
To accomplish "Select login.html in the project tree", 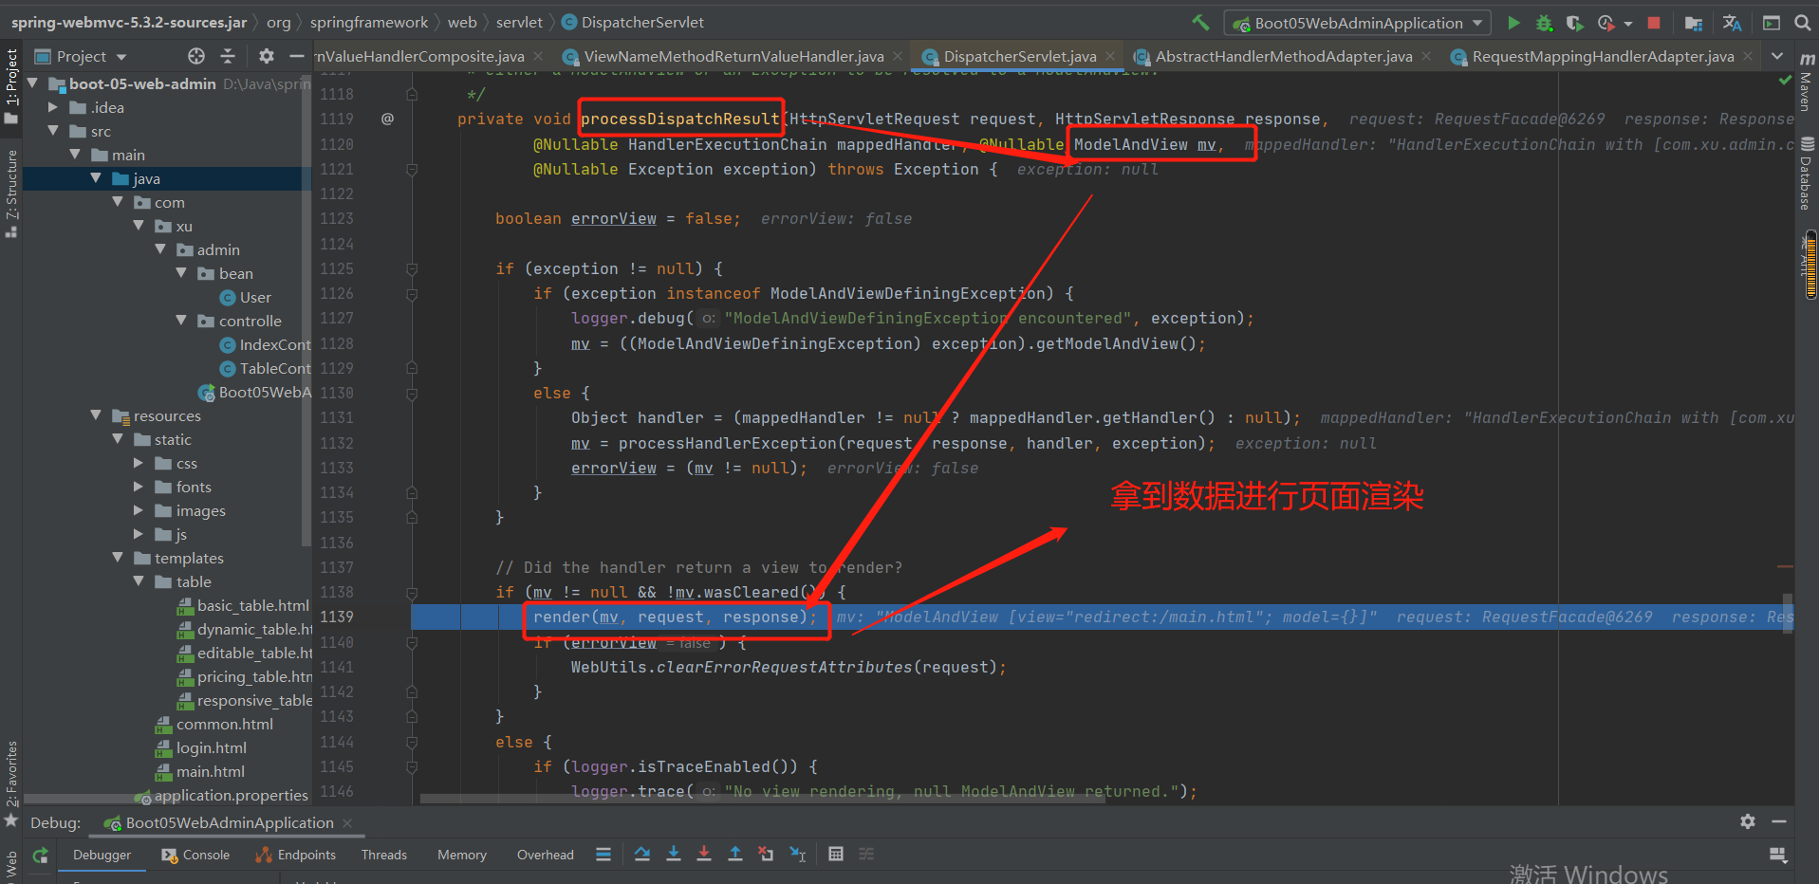I will (x=211, y=747).
